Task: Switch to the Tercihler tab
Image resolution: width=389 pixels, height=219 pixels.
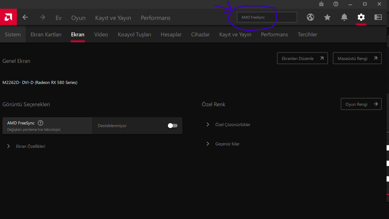Action: pos(307,34)
